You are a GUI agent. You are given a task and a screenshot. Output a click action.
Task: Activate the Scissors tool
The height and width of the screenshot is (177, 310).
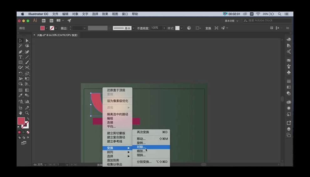27,67
